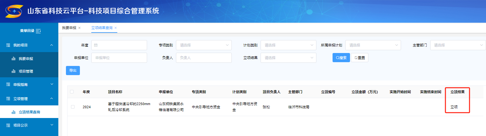Switch to the 我要申报 tab
Image resolution: width=486 pixels, height=136 pixels.
(69, 28)
